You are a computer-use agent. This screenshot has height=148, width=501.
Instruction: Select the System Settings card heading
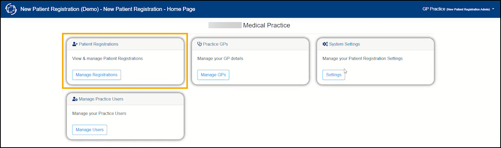(x=344, y=44)
